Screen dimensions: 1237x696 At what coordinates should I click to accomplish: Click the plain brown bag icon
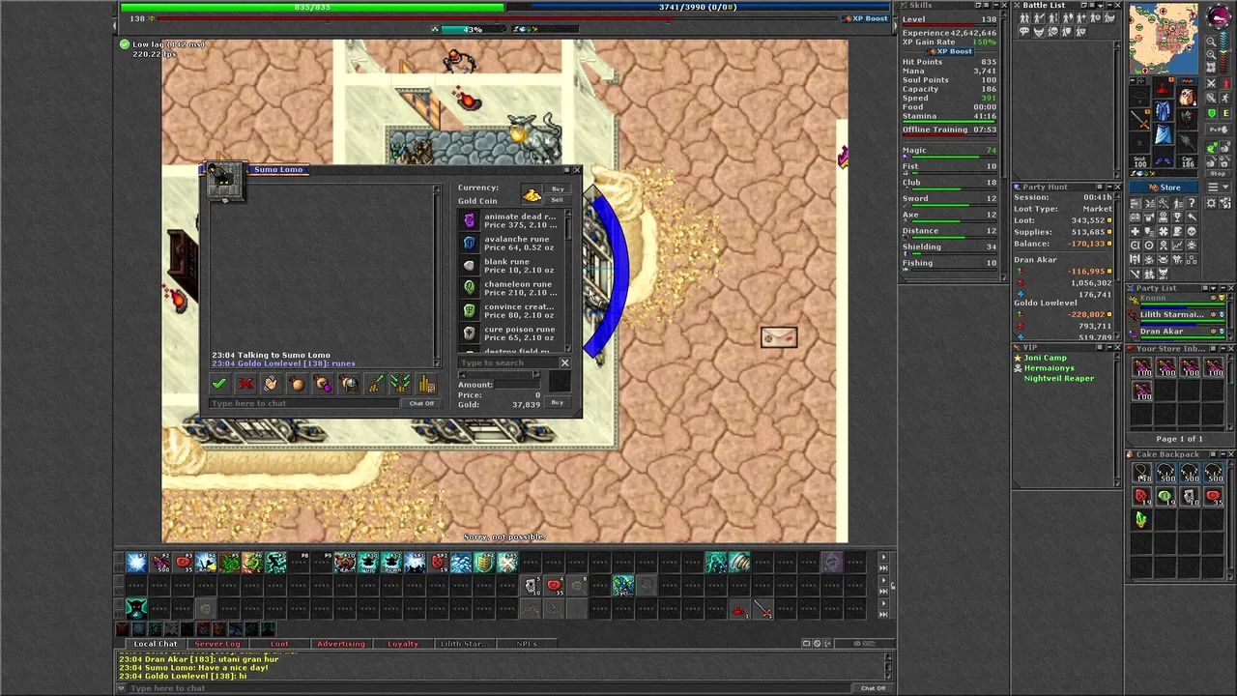pos(297,384)
